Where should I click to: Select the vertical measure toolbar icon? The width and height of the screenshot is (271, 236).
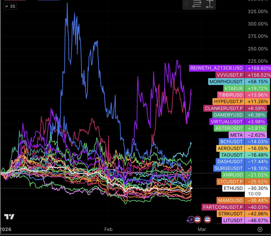tap(210, 4)
